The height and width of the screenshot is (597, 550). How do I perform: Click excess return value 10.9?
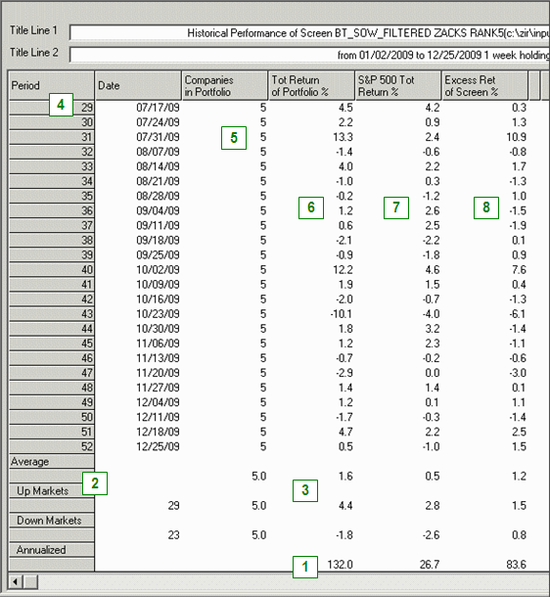(x=516, y=137)
